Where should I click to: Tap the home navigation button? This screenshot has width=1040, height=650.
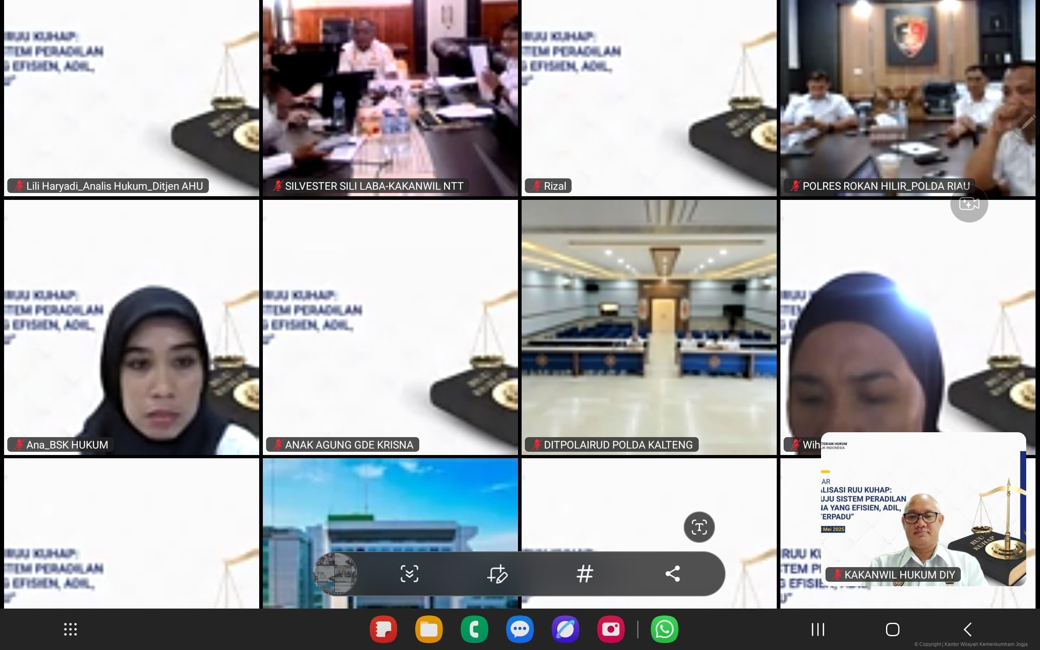[893, 629]
